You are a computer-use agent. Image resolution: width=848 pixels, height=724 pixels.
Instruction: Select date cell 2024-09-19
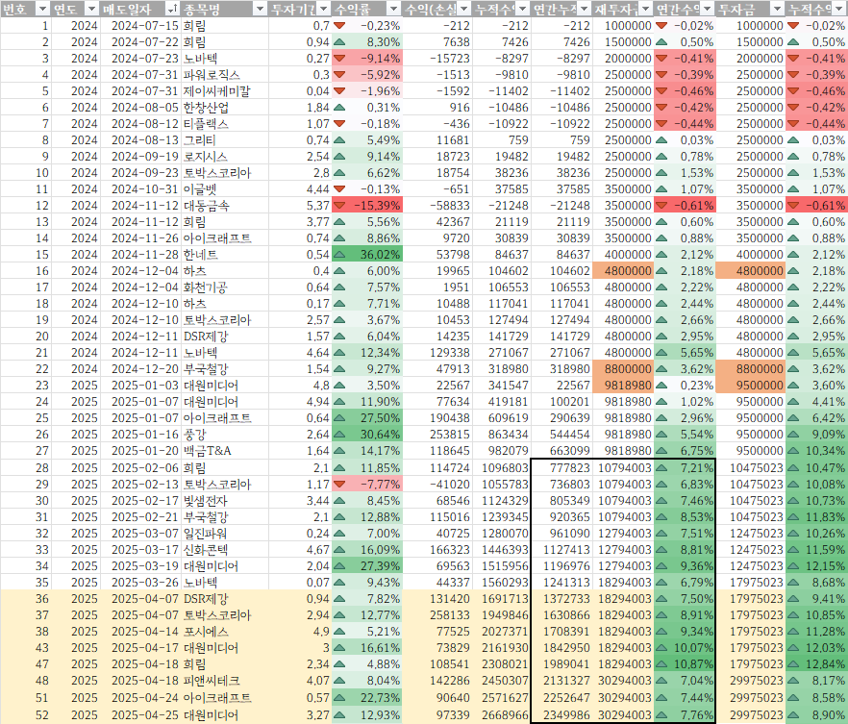click(x=139, y=157)
